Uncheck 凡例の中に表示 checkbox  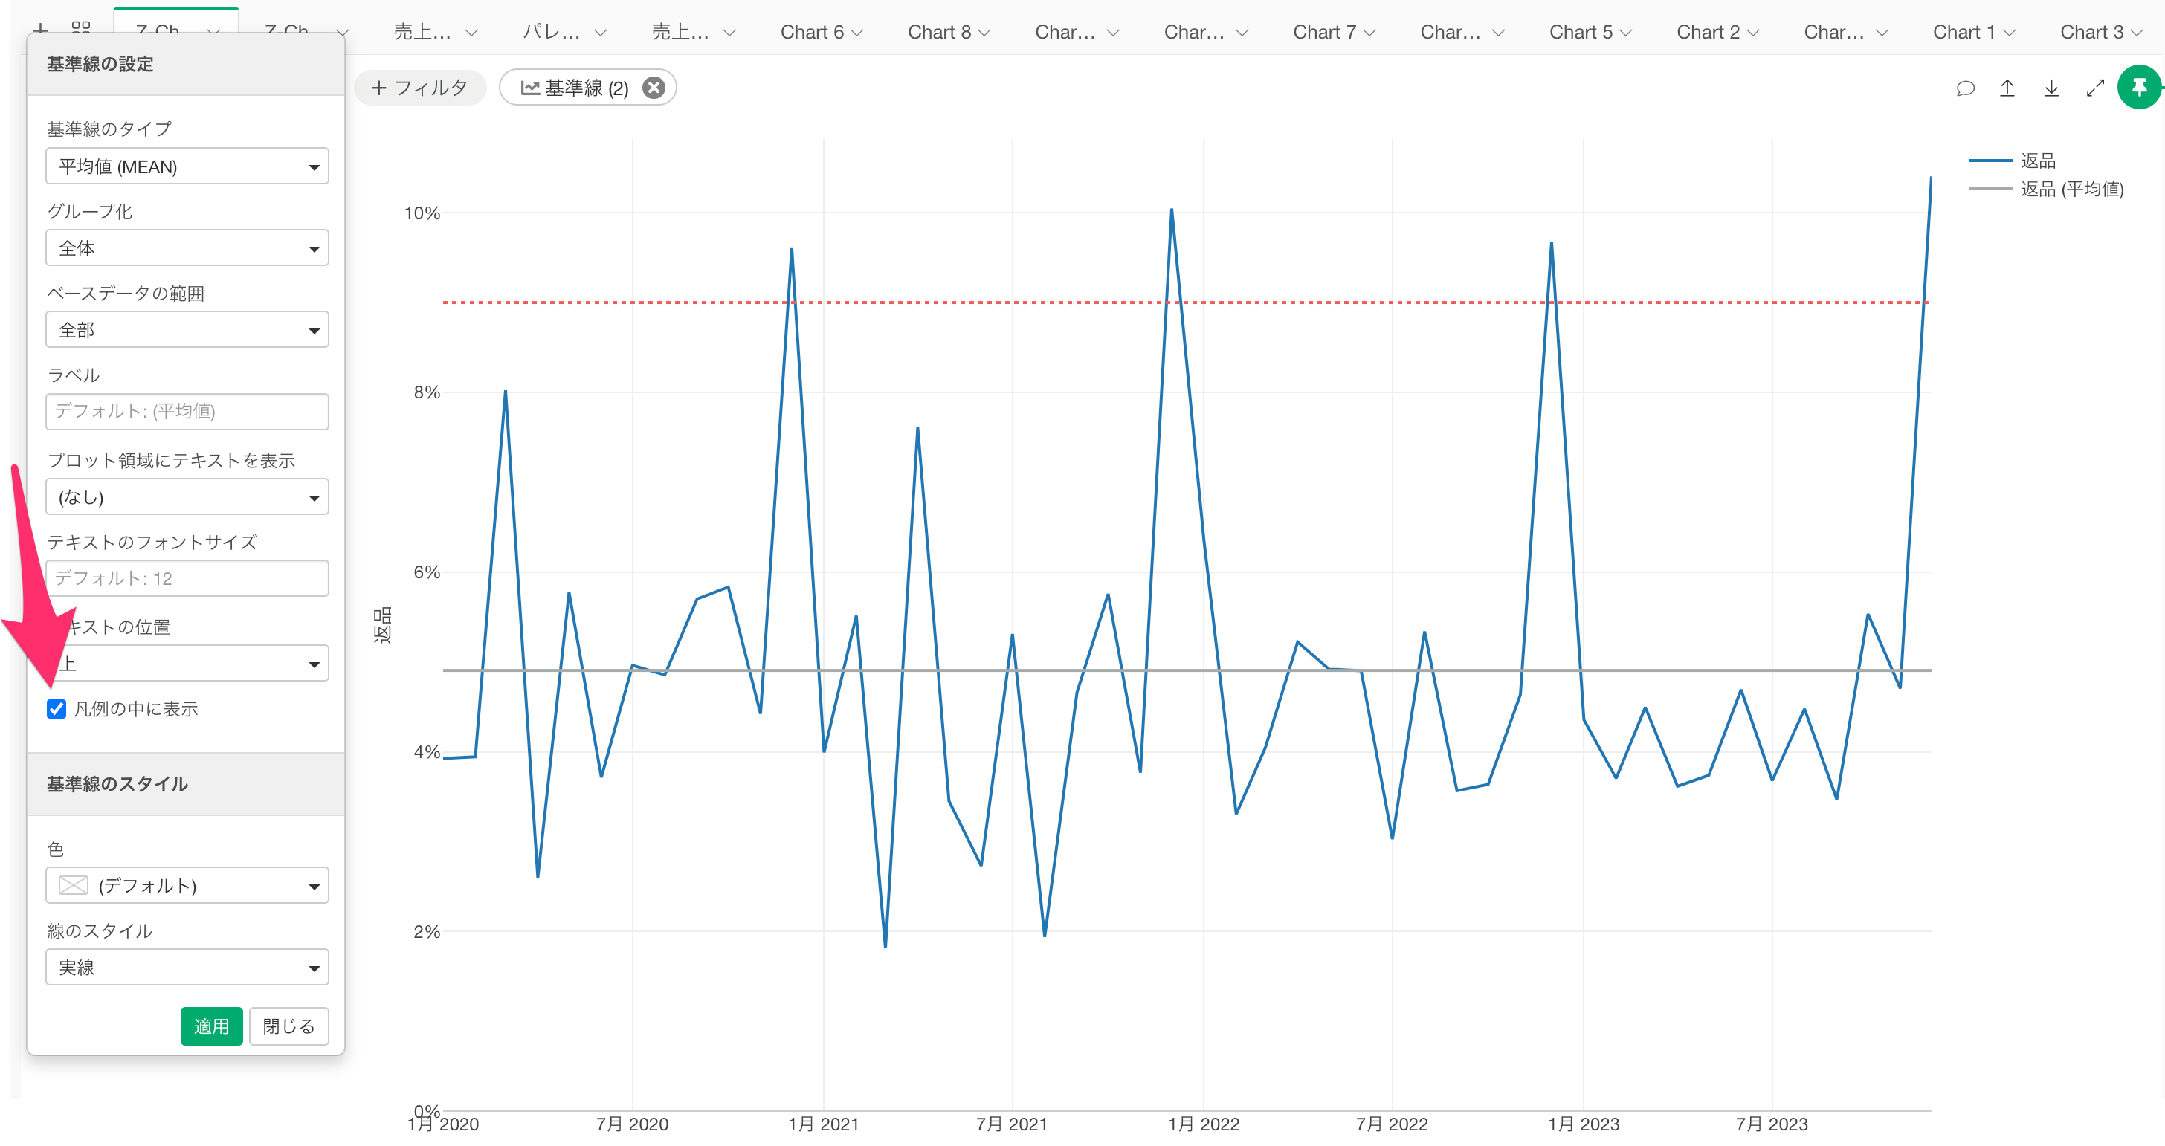(x=57, y=708)
